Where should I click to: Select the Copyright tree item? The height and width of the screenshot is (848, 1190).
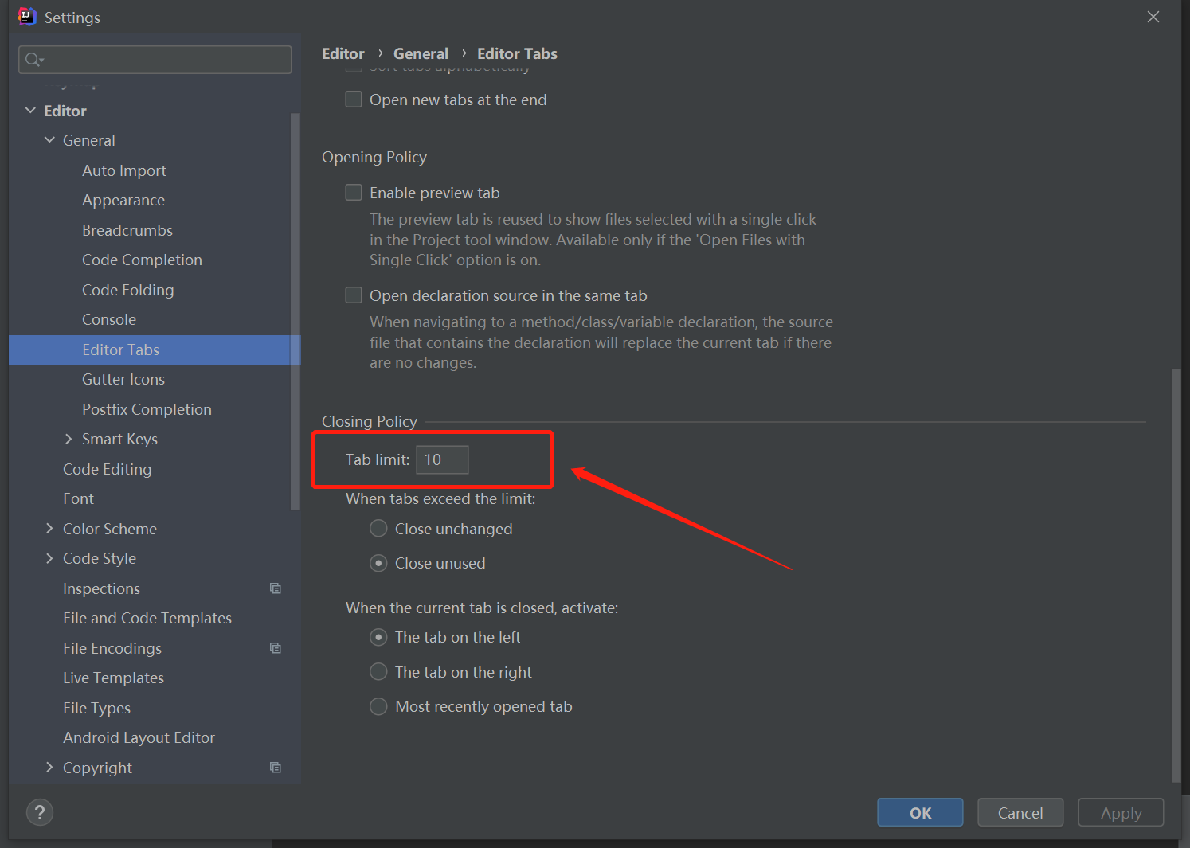(97, 768)
